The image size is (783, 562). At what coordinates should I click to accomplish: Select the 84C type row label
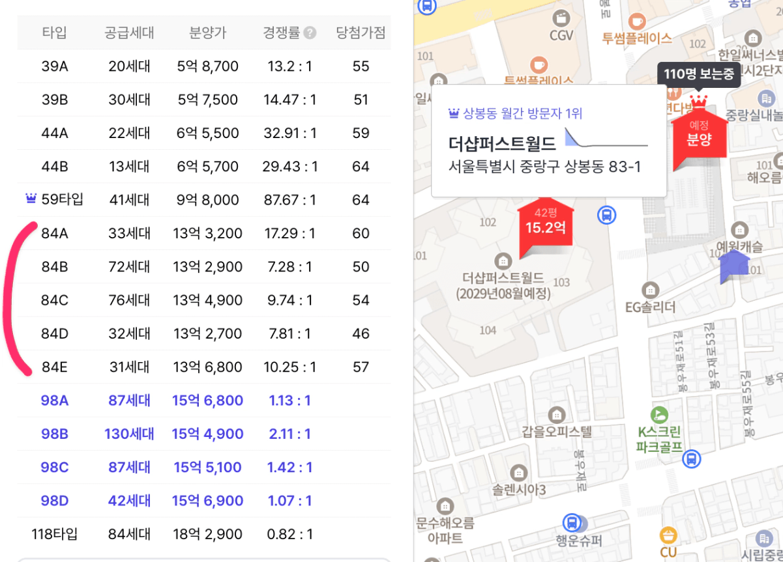click(x=55, y=300)
